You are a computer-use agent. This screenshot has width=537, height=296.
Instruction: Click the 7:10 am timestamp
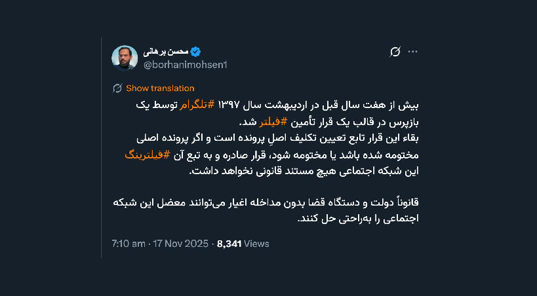click(x=129, y=244)
